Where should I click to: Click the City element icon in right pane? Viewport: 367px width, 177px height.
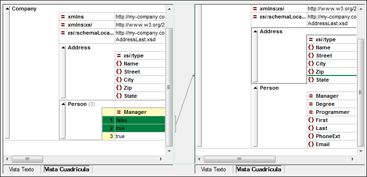point(311,64)
